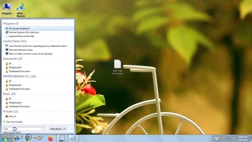252x142 pixels.
Task: Expand the Pictures (13) results group
Action: click(x=11, y=111)
